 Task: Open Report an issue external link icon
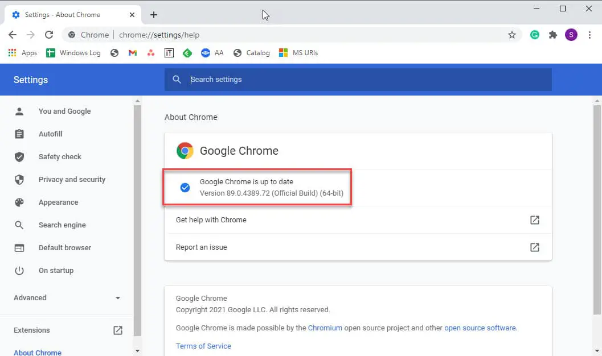[x=535, y=247]
